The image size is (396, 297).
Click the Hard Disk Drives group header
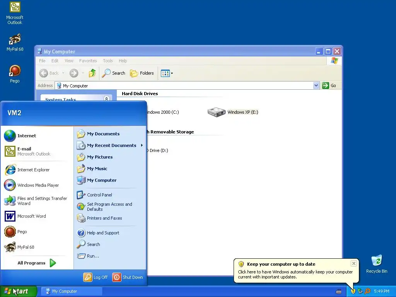point(140,94)
